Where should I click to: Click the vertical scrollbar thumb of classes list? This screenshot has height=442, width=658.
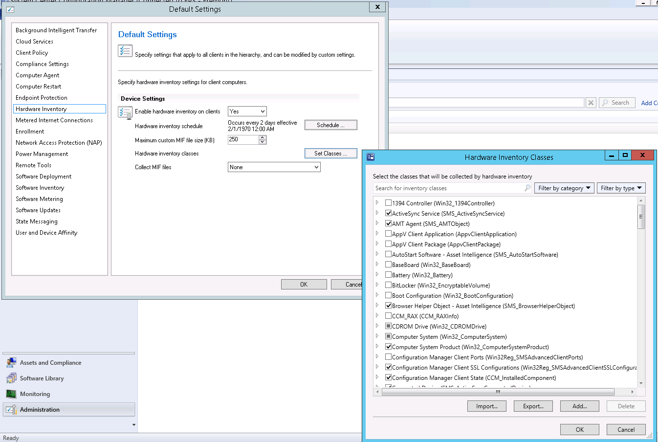point(641,217)
